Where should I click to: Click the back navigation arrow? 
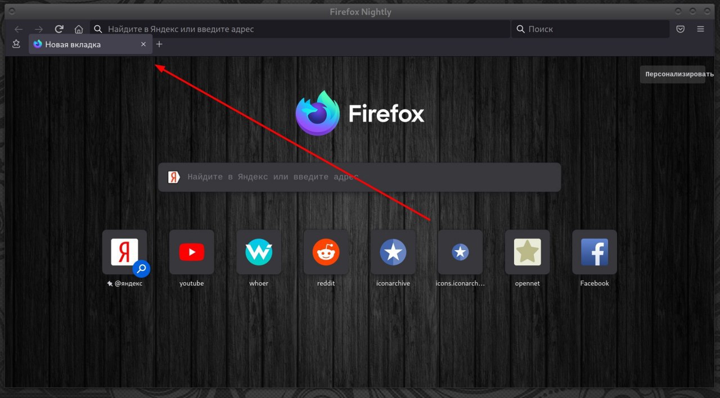point(19,29)
